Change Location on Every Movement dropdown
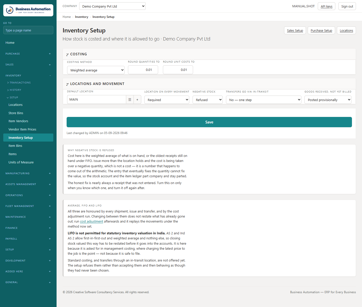This screenshot has height=307, width=362. click(x=167, y=100)
